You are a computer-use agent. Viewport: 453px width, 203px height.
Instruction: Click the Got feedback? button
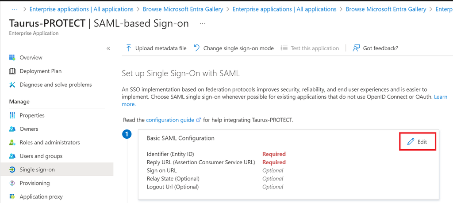point(375,48)
